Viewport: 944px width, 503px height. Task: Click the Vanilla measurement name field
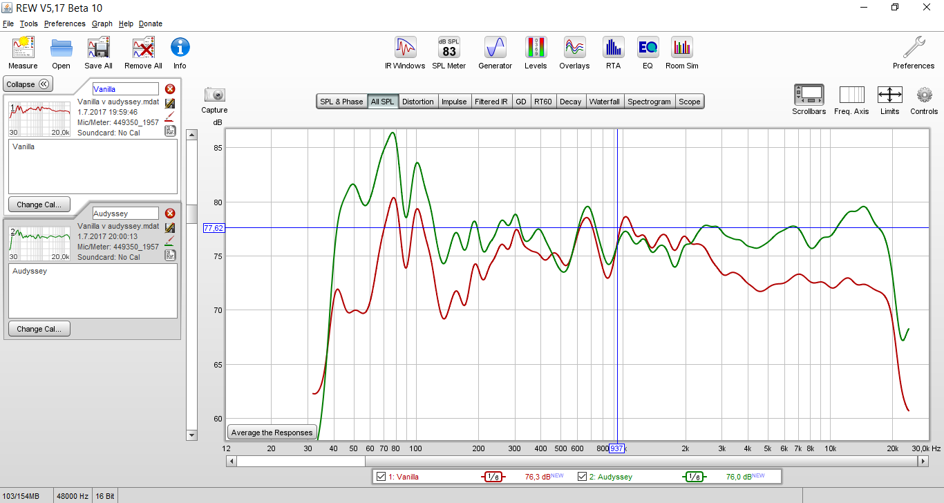click(x=126, y=89)
